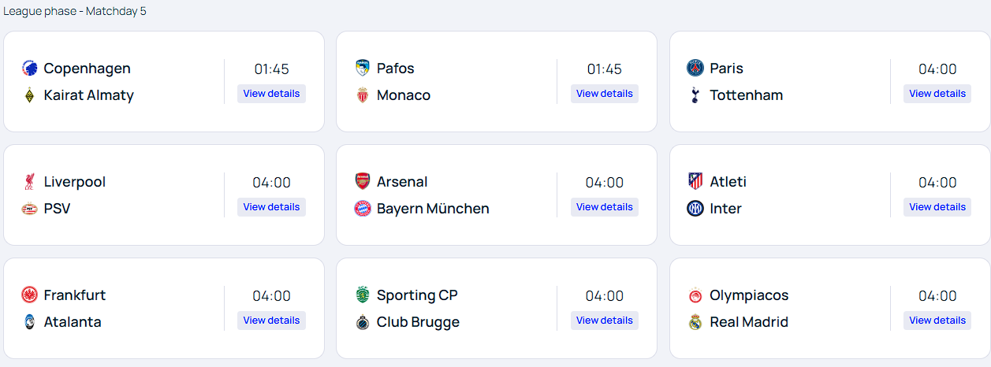View details for Arsenal vs Bayern München
Image resolution: width=991 pixels, height=367 pixels.
tap(604, 207)
